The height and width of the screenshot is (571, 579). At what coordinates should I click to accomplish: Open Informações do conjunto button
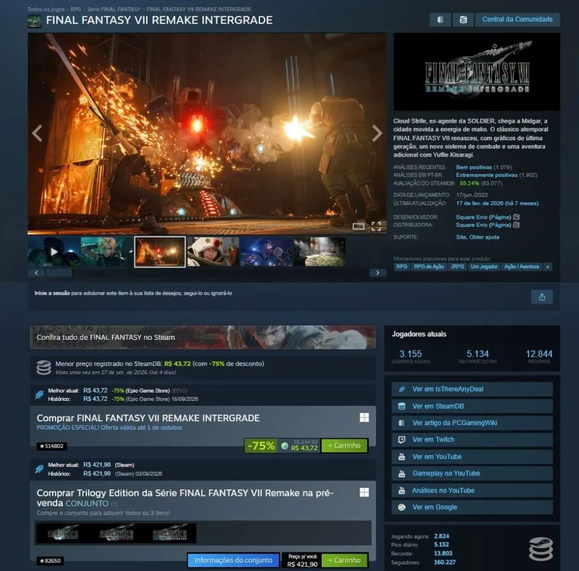pos(234,560)
